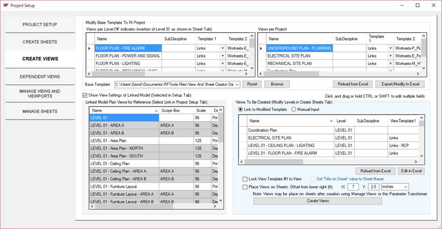The image size is (442, 229).
Task: Open the Base Template path dropdown
Action: tap(237, 84)
